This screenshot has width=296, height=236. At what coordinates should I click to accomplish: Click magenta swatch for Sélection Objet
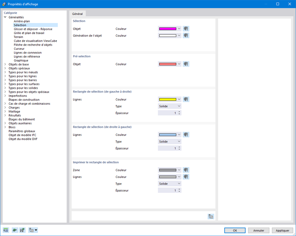pyautogui.click(x=167, y=29)
